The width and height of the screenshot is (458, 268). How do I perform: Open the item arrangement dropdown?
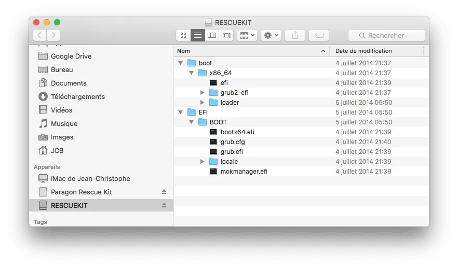[247, 35]
